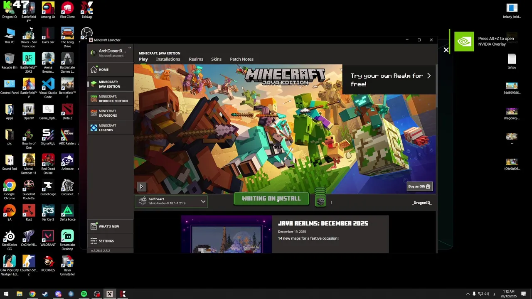
Task: Open Discord from taskbar
Action: tap(58, 294)
